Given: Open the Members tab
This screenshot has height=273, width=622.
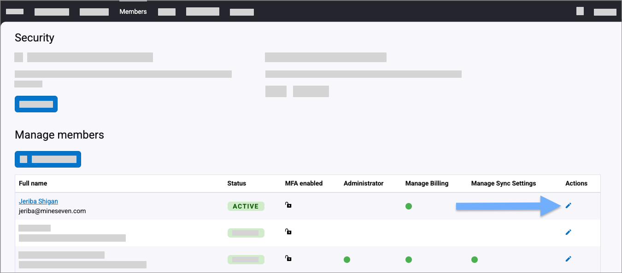Looking at the screenshot, I should [x=133, y=12].
